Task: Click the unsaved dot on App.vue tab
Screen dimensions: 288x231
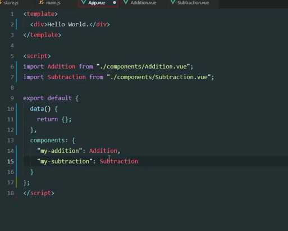Action: point(115,3)
